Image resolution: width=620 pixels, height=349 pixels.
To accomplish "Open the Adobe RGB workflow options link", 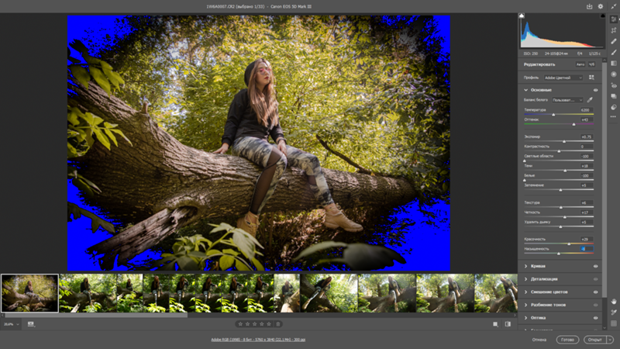I will click(x=258, y=340).
